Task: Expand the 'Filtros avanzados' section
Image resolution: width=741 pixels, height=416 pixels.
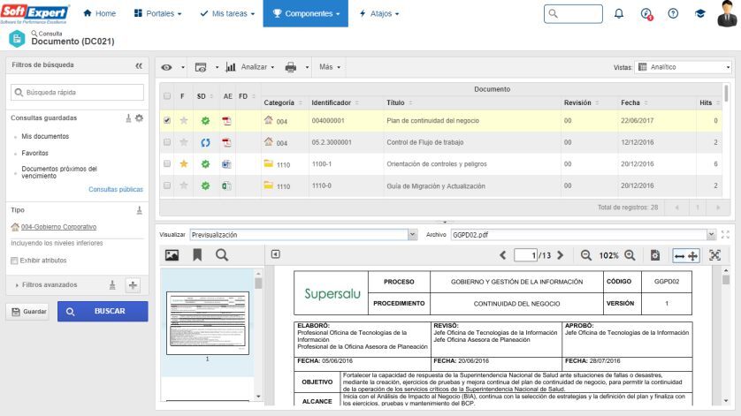Action: 19,284
